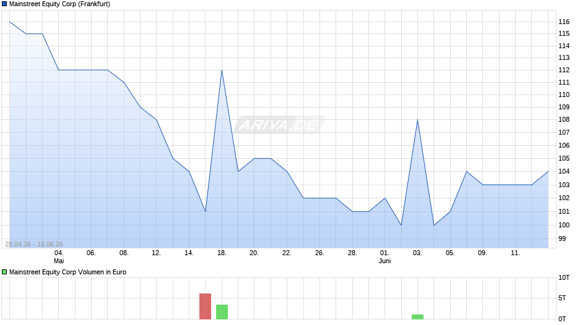Click the price peak at 108 on 03. Juni

tap(417, 120)
